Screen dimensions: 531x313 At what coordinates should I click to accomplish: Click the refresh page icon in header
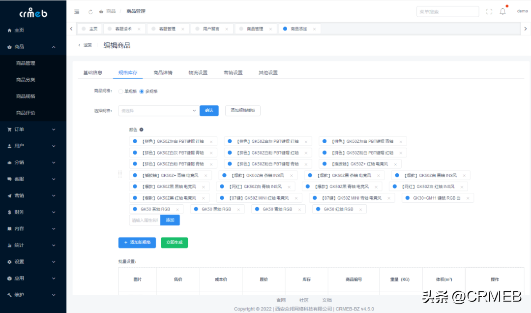(90, 11)
